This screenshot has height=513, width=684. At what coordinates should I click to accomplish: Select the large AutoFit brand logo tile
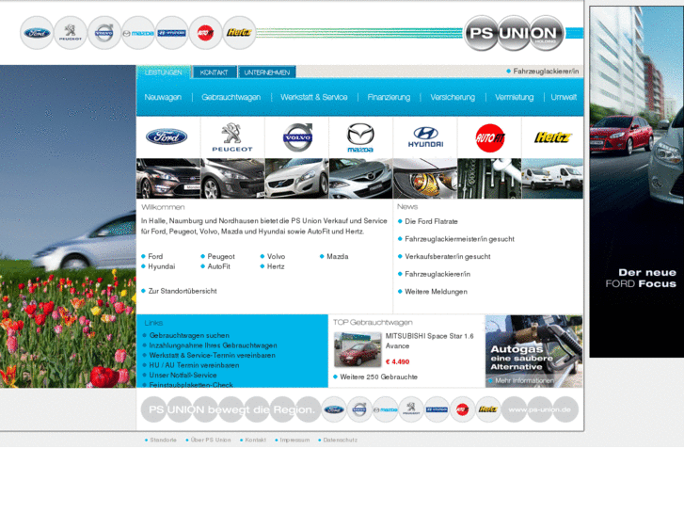pyautogui.click(x=489, y=137)
